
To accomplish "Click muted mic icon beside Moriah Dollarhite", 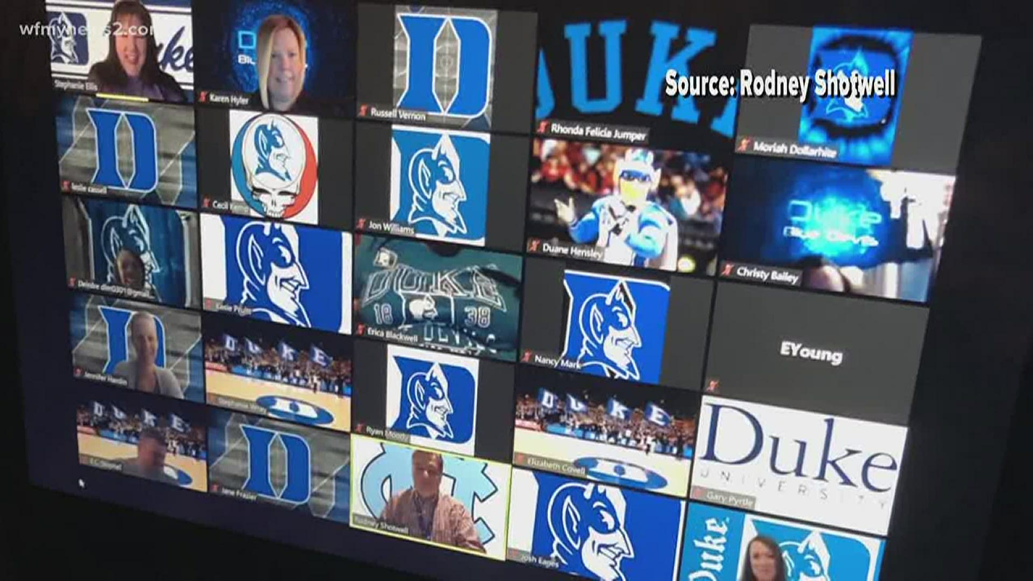I will 745,144.
